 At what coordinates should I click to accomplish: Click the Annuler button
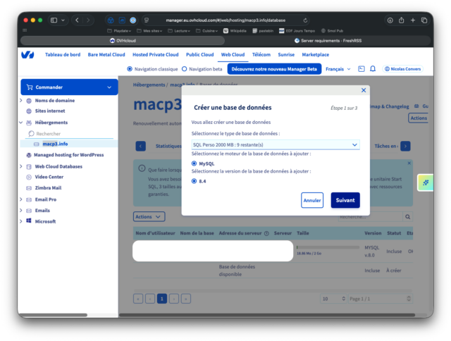pyautogui.click(x=312, y=200)
